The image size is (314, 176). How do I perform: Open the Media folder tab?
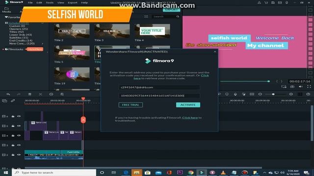tap(6, 10)
